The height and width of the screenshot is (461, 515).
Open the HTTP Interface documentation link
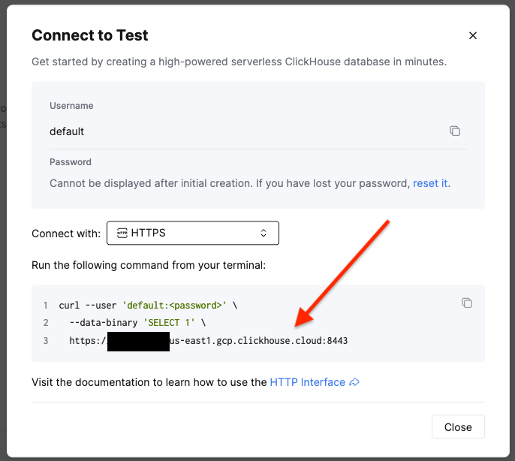click(308, 382)
